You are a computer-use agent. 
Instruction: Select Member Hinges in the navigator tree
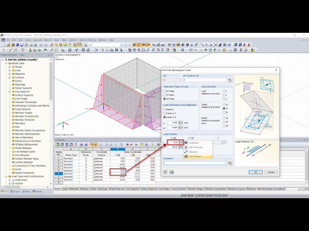point(24,113)
